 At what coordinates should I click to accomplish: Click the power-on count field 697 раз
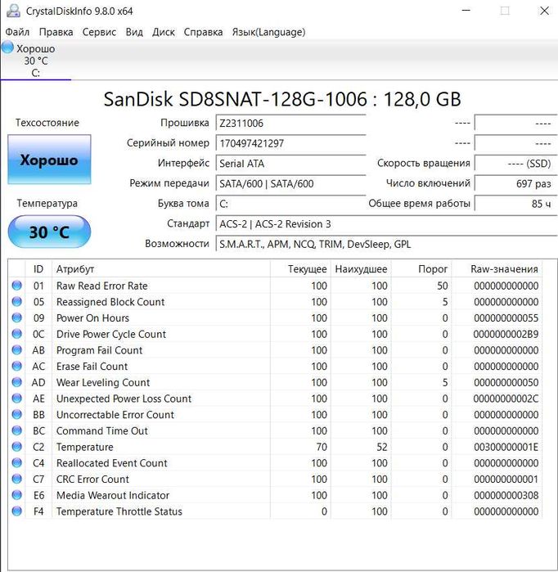click(515, 183)
